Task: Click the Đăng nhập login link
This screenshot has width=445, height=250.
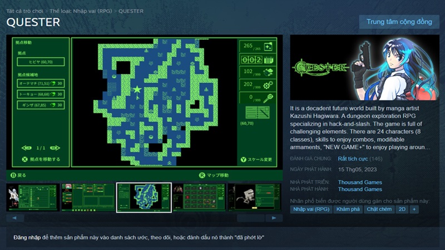Action: pyautogui.click(x=27, y=238)
